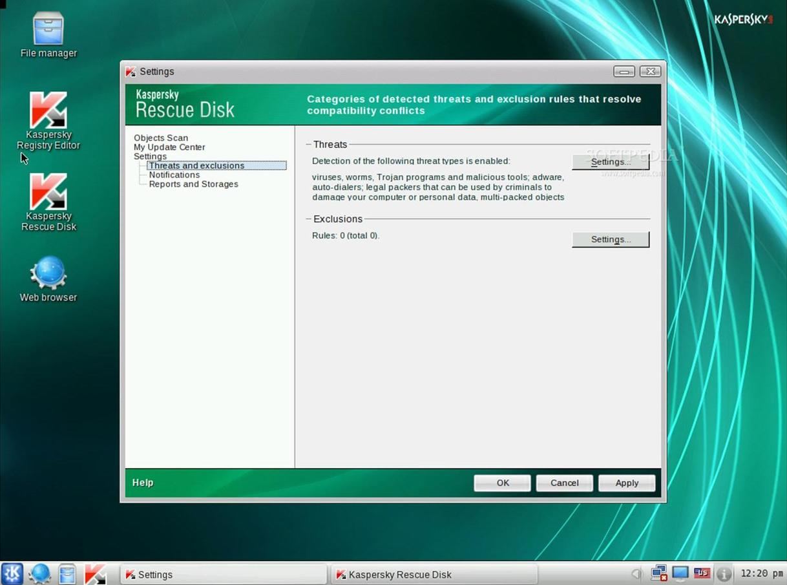Click the info tray icon beside the clock
Viewport: 787px width, 585px height.
724,574
